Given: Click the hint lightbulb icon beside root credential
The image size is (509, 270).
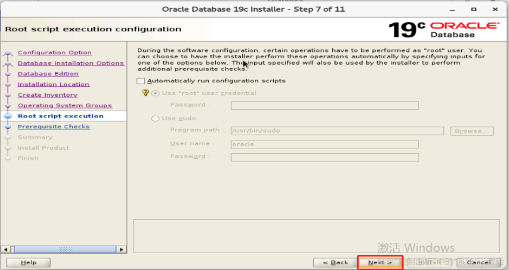Looking at the screenshot, I should point(145,93).
